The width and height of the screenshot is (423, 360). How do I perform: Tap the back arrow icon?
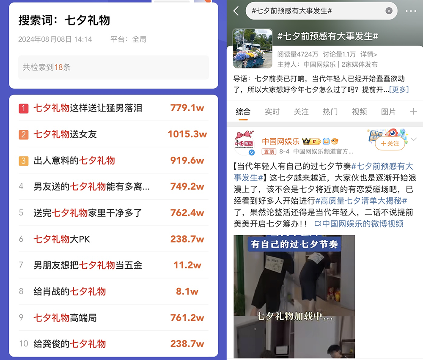(x=236, y=11)
